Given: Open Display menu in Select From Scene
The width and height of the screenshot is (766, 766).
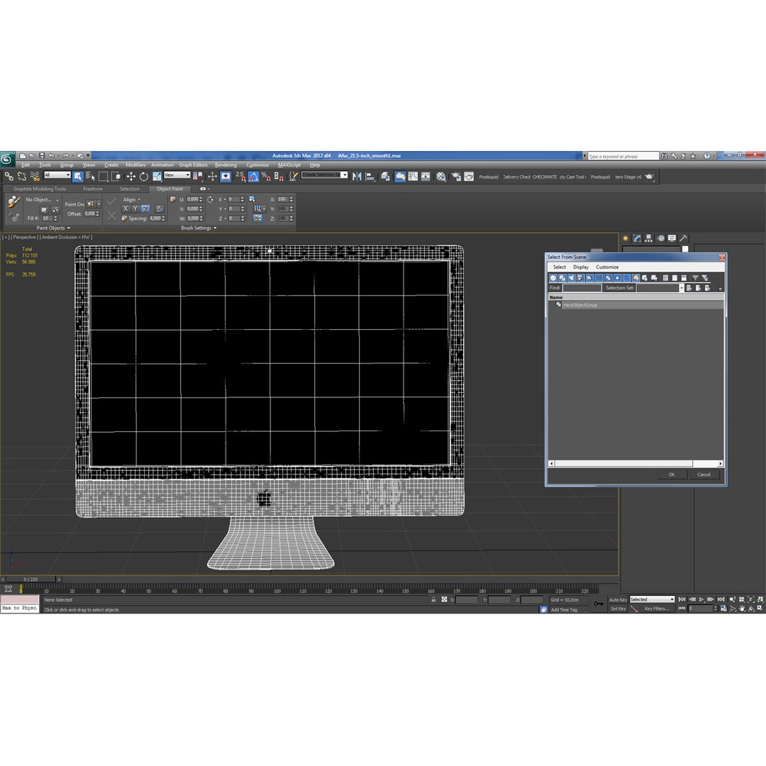Looking at the screenshot, I should click(581, 267).
